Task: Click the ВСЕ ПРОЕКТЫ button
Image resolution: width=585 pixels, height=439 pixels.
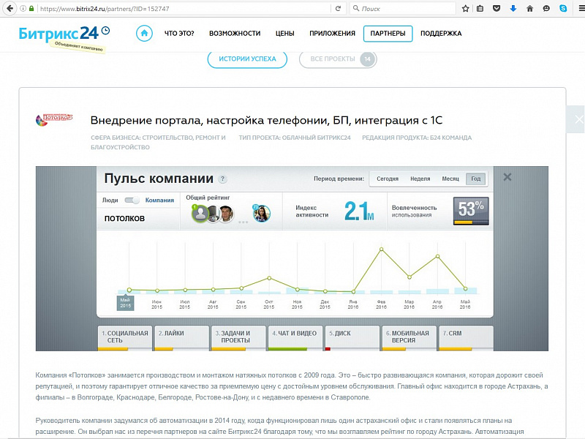Action: coord(338,59)
